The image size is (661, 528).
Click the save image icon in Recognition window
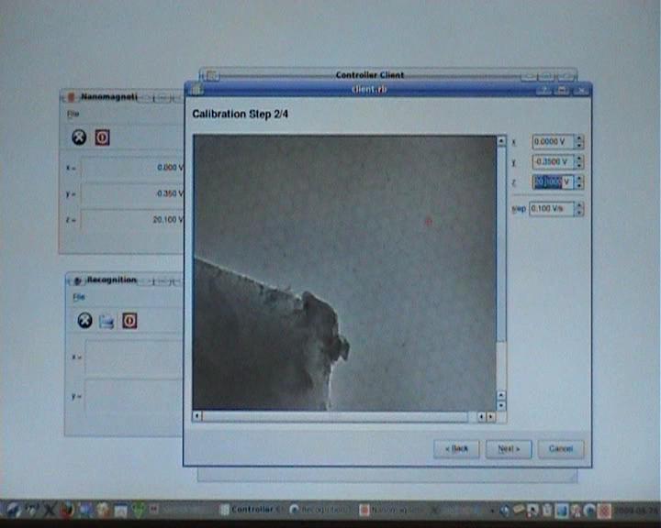[x=106, y=321]
